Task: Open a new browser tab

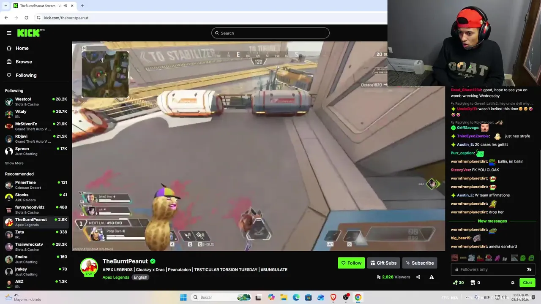Action: 82,6
